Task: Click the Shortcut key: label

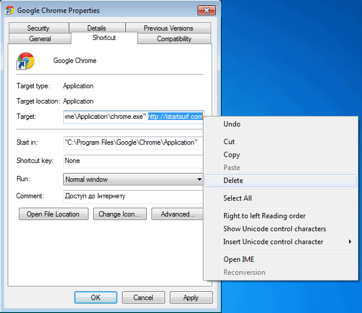Action: pyautogui.click(x=35, y=161)
